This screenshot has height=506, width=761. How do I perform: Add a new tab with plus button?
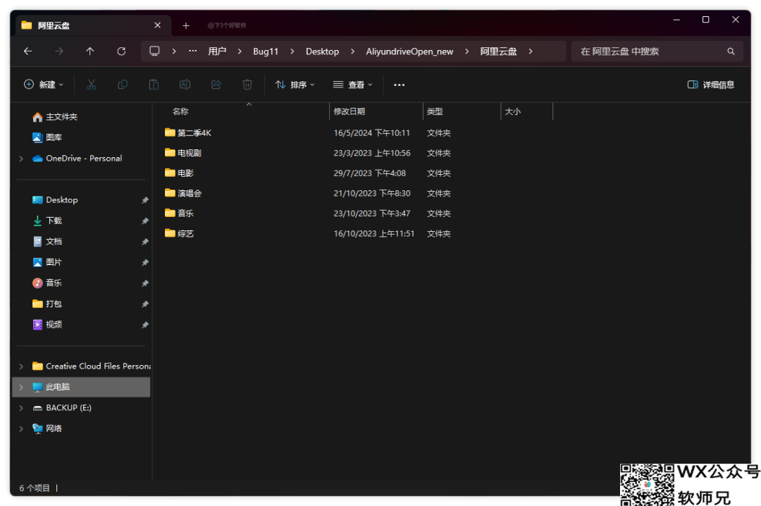click(x=186, y=25)
